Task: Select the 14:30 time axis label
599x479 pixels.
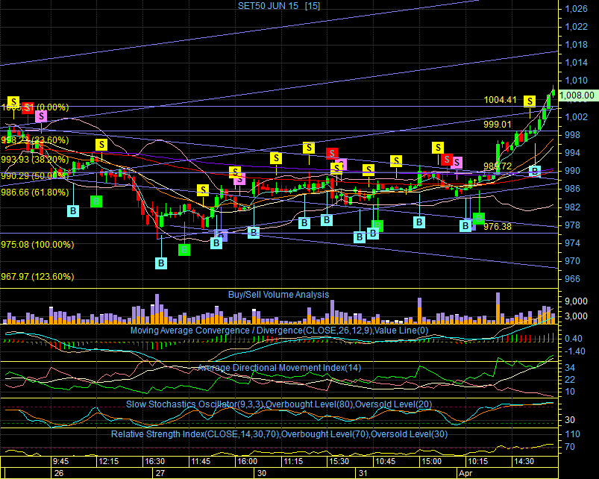Action: [x=524, y=461]
